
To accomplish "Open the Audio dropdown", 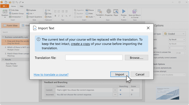I will (x=90, y=17).
